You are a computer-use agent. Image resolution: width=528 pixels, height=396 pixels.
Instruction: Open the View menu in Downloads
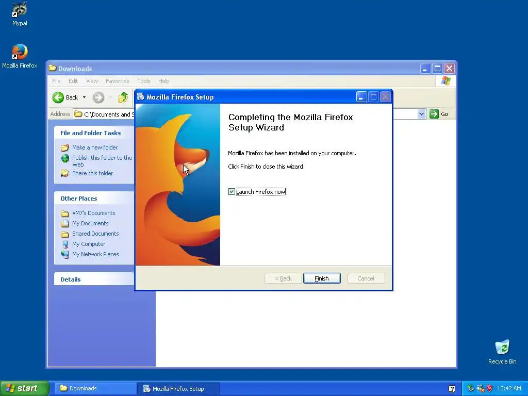92,81
